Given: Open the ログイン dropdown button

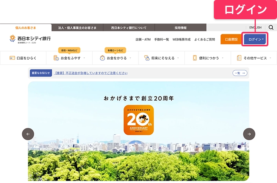Looking at the screenshot, I should 255,39.
